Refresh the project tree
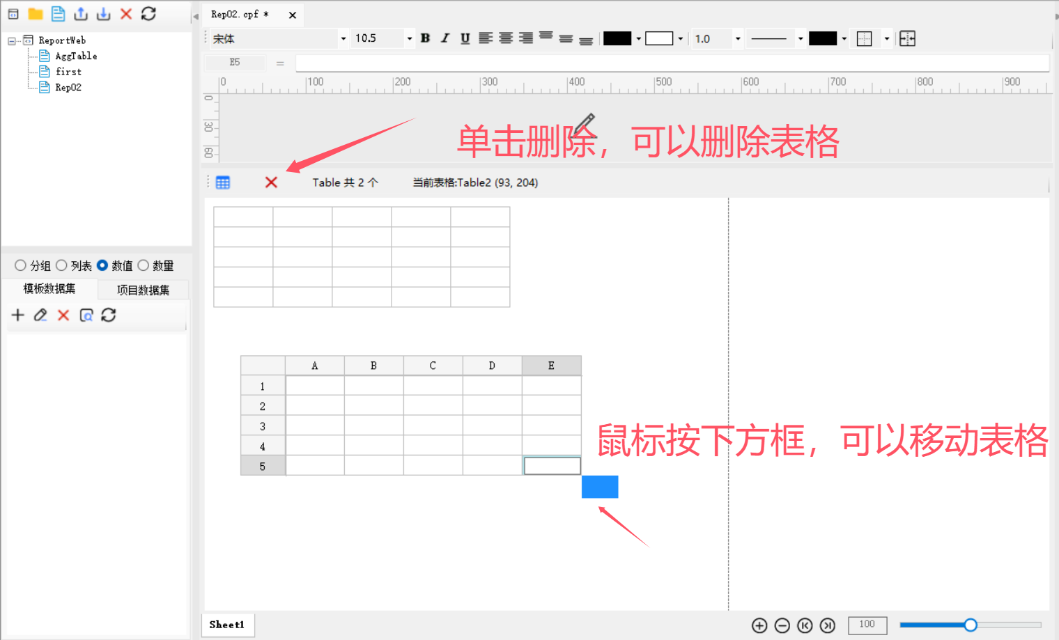 point(148,14)
